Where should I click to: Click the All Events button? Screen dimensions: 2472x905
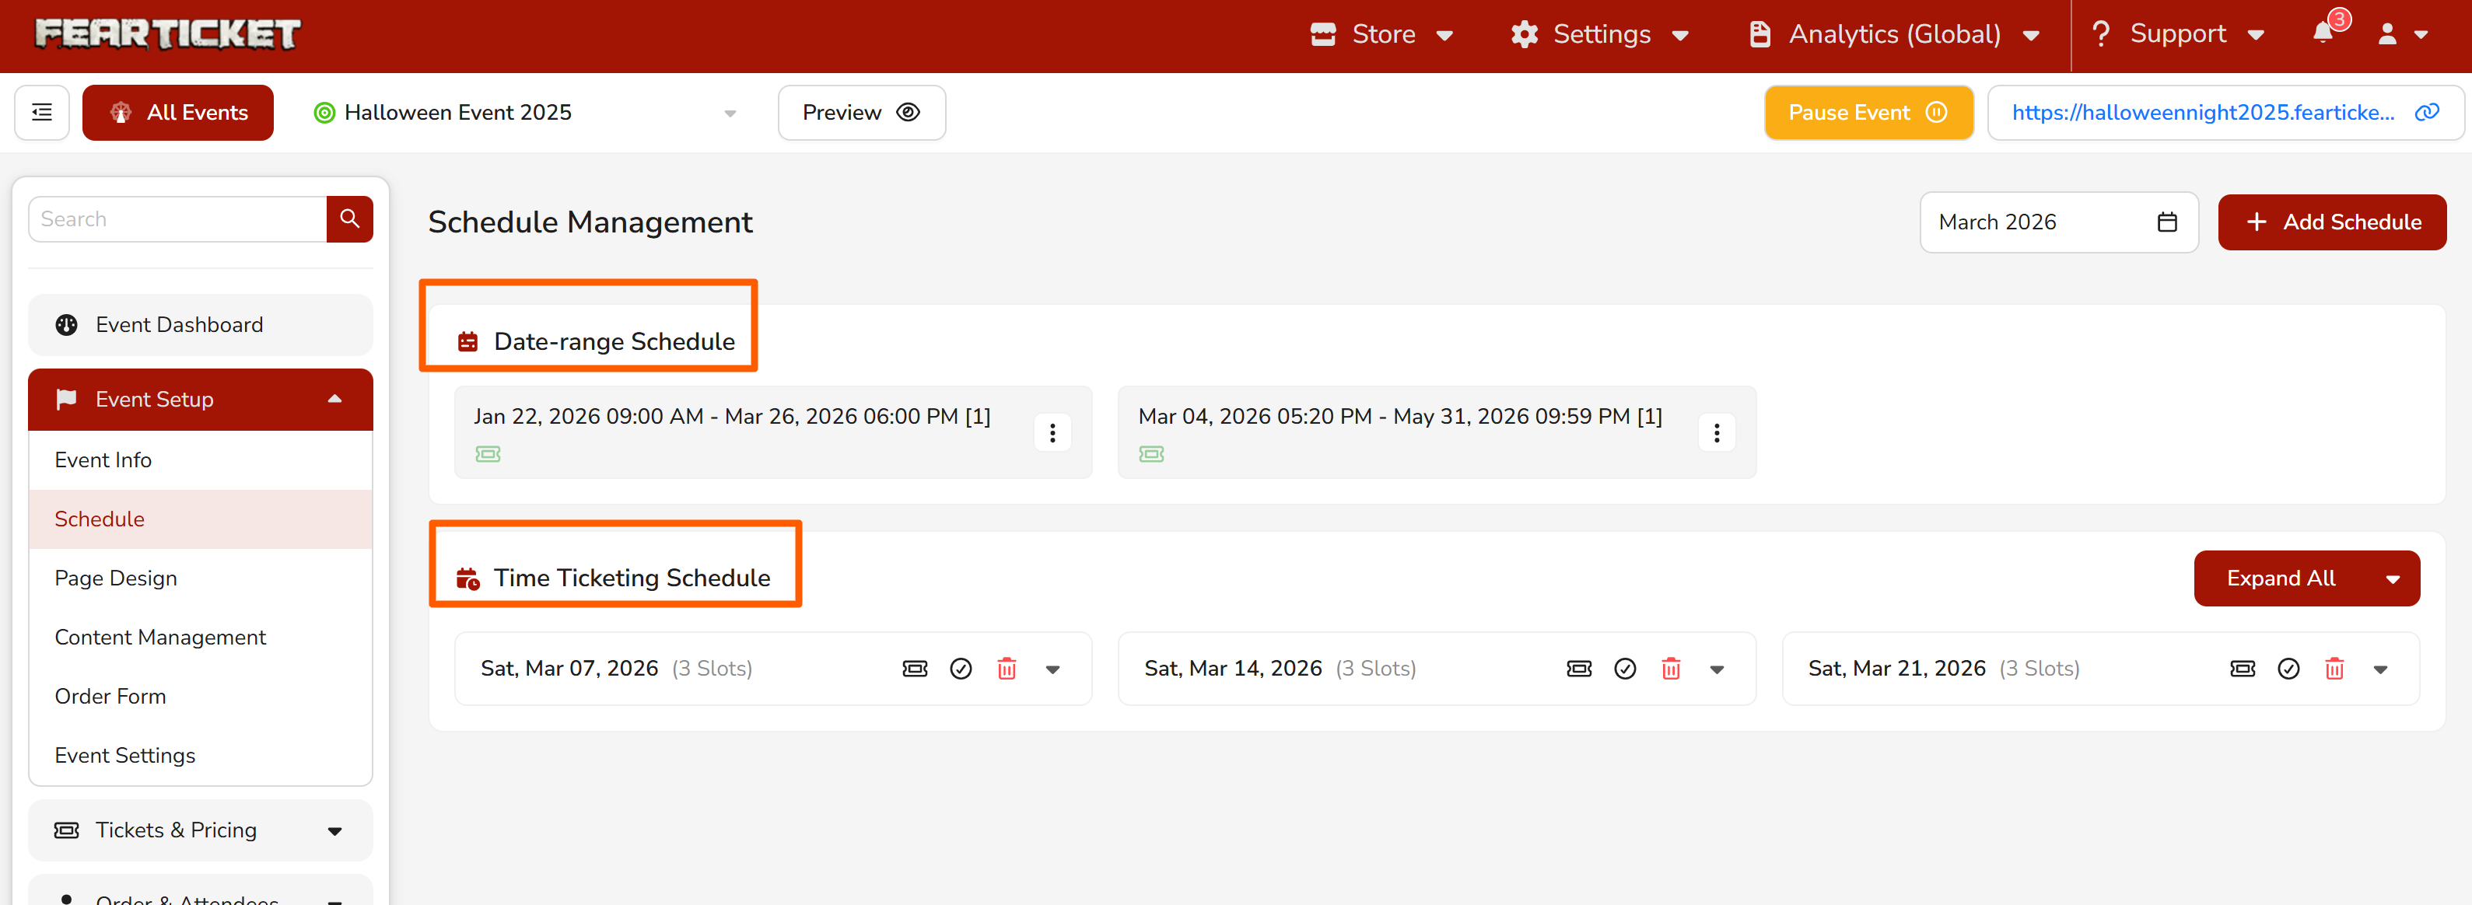pyautogui.click(x=177, y=114)
